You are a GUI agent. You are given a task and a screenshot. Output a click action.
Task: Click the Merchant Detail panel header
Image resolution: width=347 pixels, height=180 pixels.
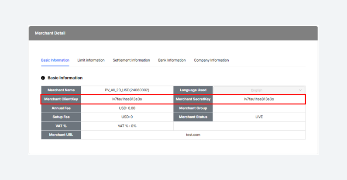[173, 33]
